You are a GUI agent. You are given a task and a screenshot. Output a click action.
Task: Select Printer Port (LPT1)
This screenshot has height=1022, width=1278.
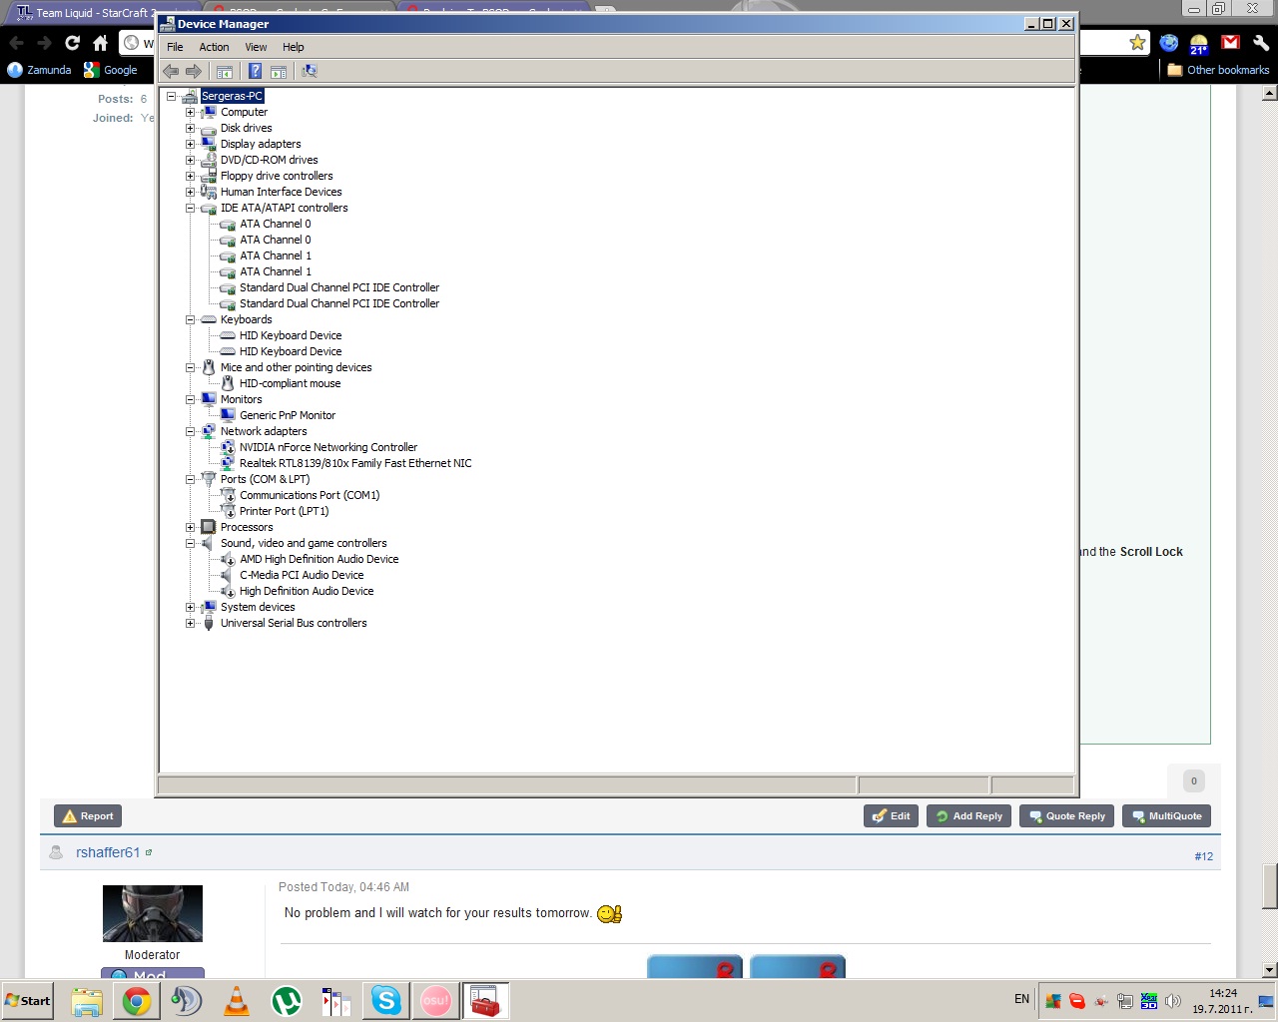click(284, 511)
